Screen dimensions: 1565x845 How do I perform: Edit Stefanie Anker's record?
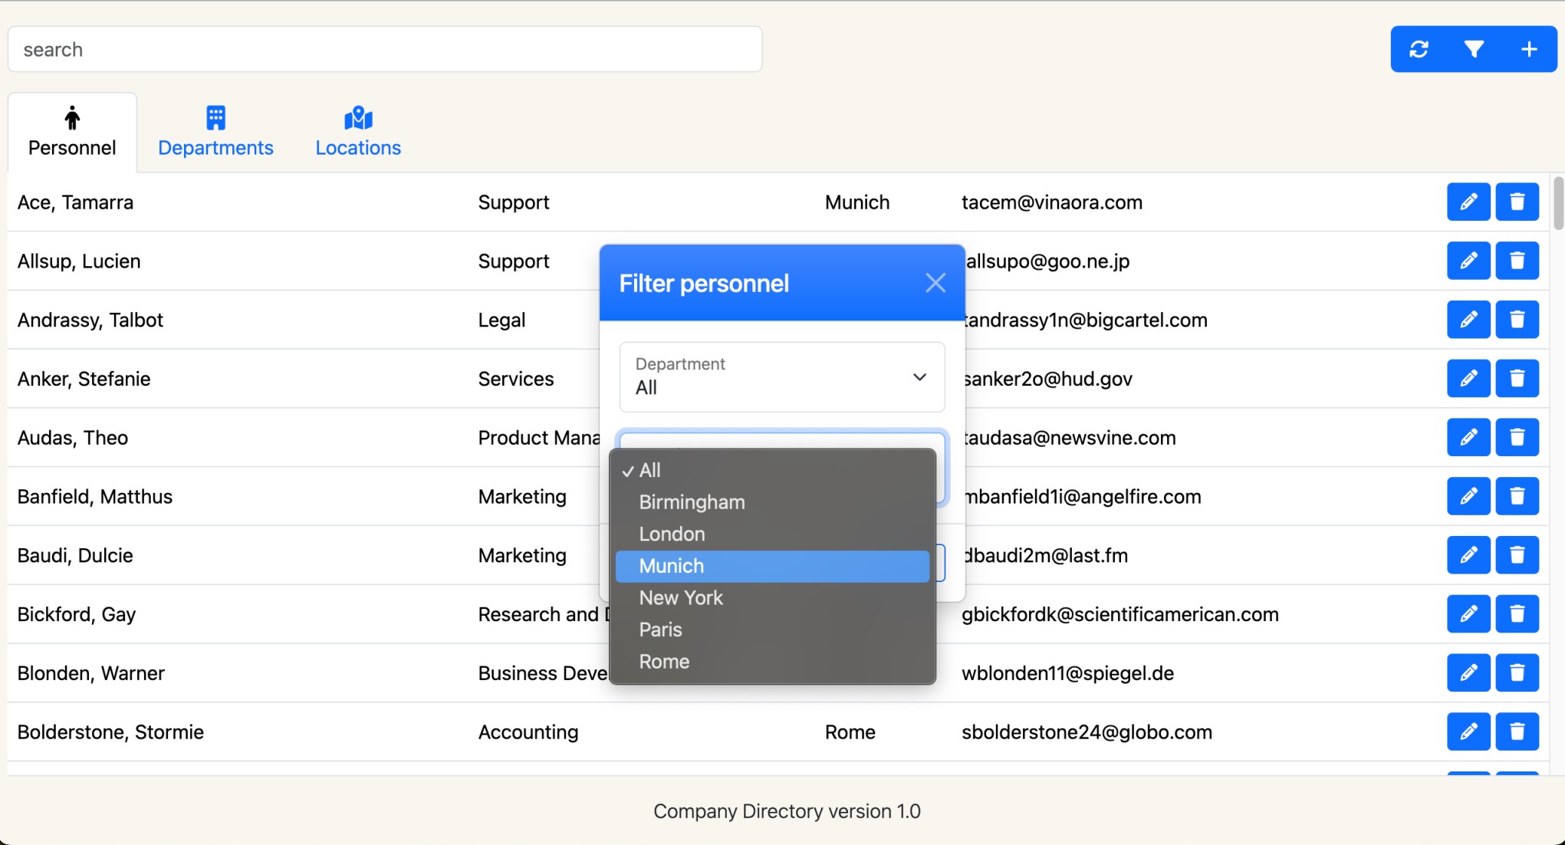coord(1468,378)
